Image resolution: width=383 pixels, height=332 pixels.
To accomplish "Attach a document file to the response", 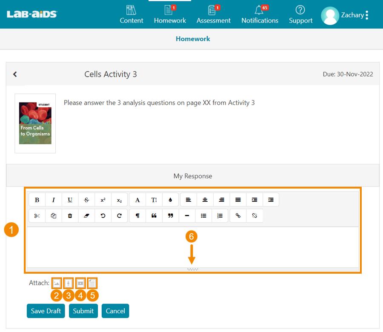I will 92,283.
